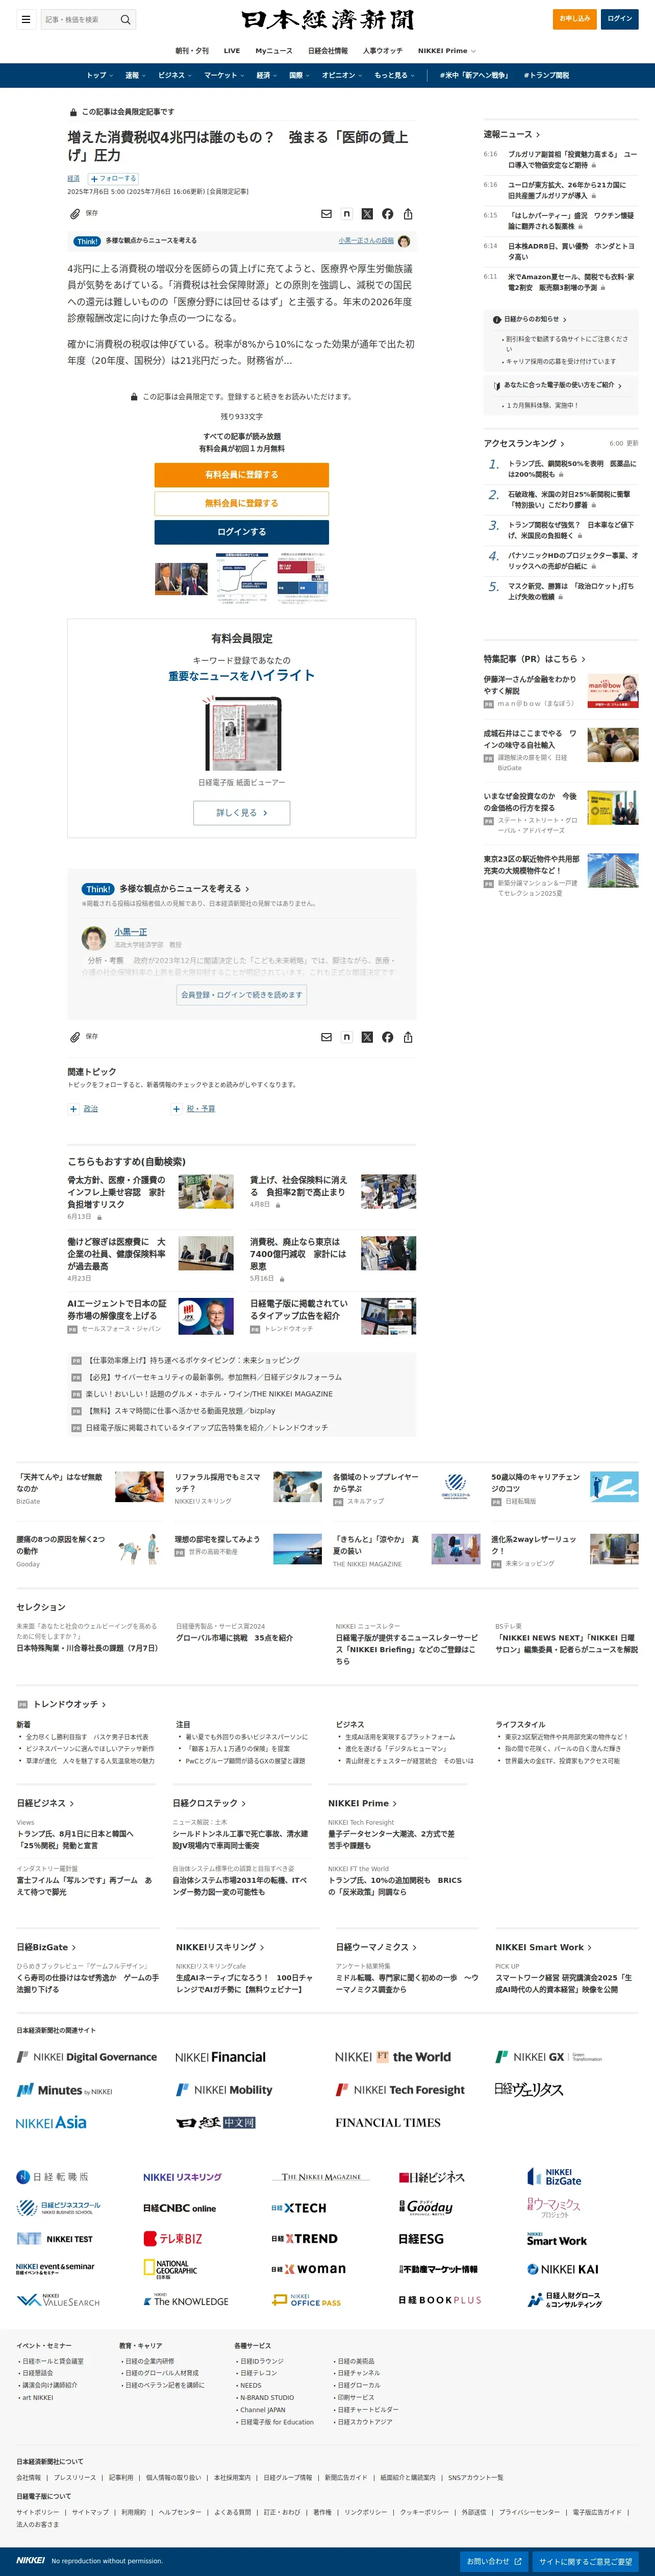Click サイトに関するご意見ご要望 footer button
This screenshot has height=2576, width=655.
click(585, 2561)
